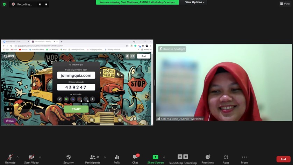This screenshot has width=293, height=165.
Task: Click the stop icon above Pause/Stop Recording
Action: coord(186,157)
